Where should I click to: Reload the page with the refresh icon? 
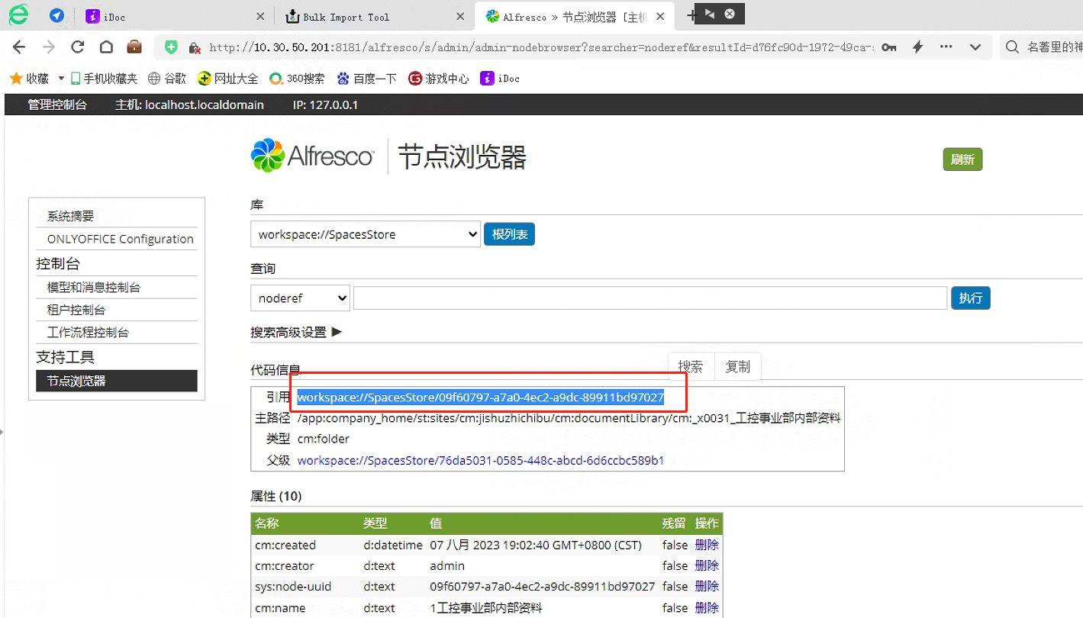tap(77, 47)
